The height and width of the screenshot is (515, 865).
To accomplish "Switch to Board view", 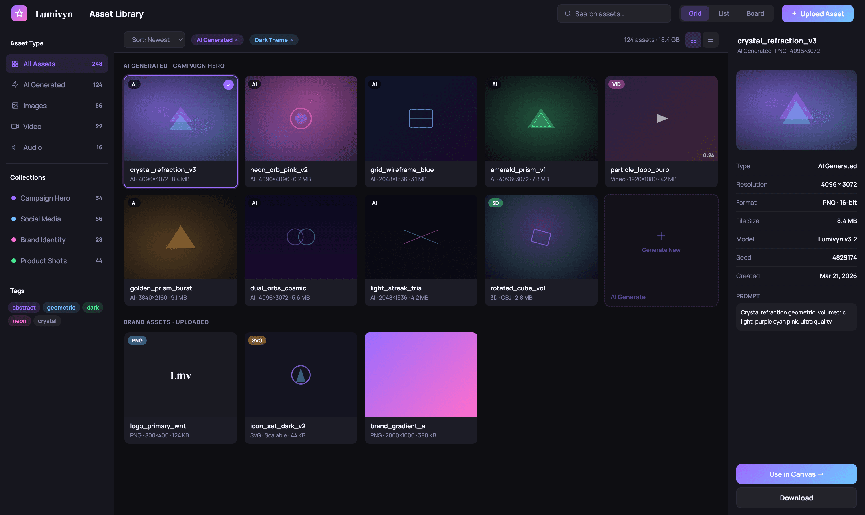I will (755, 13).
